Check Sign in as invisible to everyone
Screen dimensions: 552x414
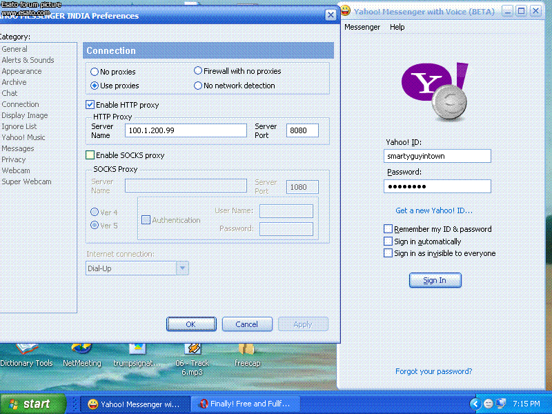coord(388,253)
